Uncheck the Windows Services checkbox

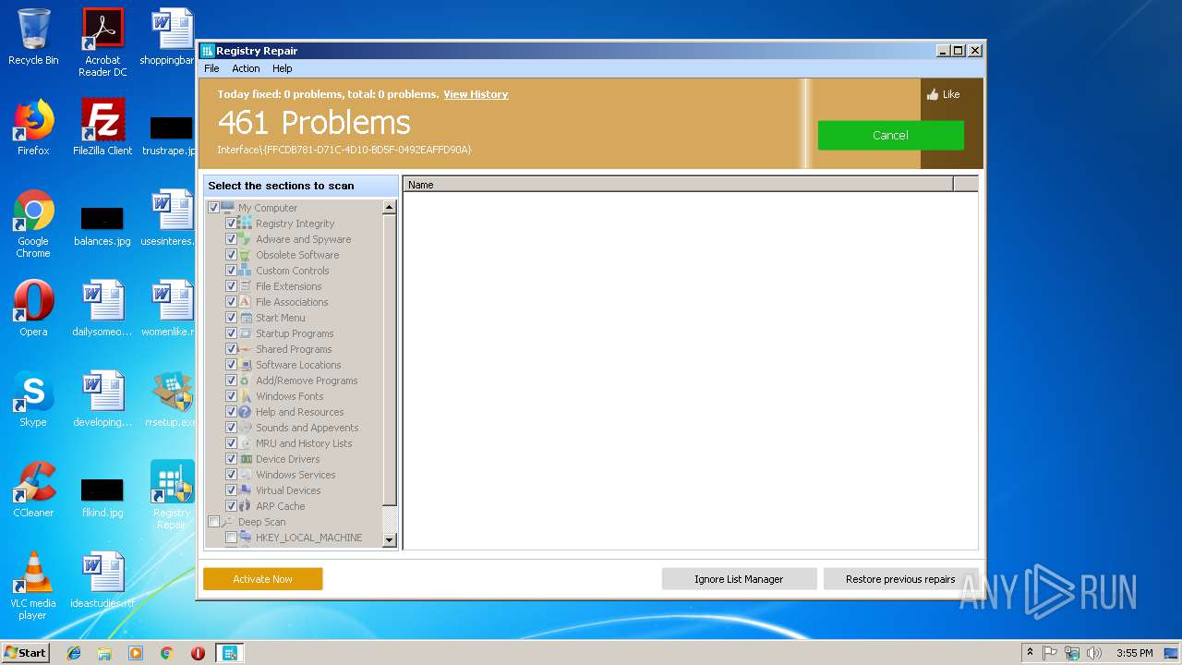(231, 475)
